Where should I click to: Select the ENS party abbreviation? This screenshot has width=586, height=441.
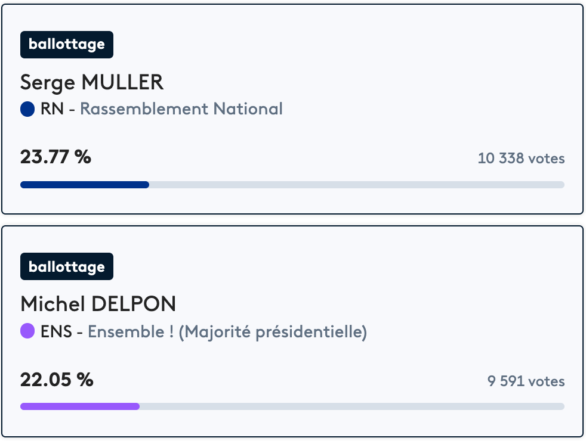tap(55, 331)
